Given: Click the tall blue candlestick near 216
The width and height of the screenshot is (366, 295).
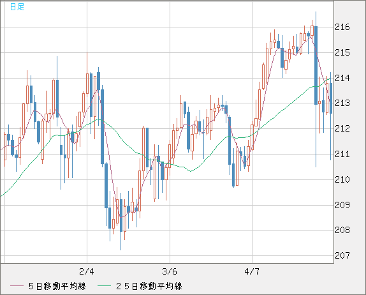Looking at the screenshot, I should pyautogui.click(x=316, y=66).
